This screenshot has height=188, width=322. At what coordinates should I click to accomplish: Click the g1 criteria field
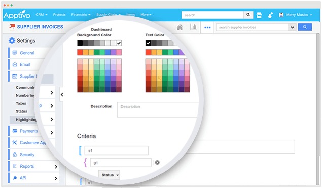[121, 163]
